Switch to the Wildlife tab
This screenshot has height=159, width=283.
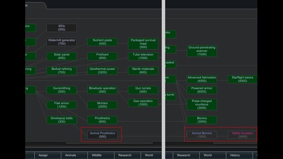[101, 155]
